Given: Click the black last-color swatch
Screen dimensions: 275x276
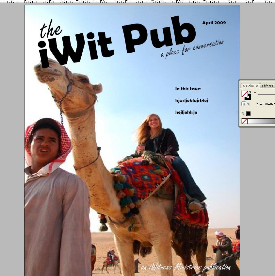Looking at the screenshot, I should pyautogui.click(x=248, y=113).
